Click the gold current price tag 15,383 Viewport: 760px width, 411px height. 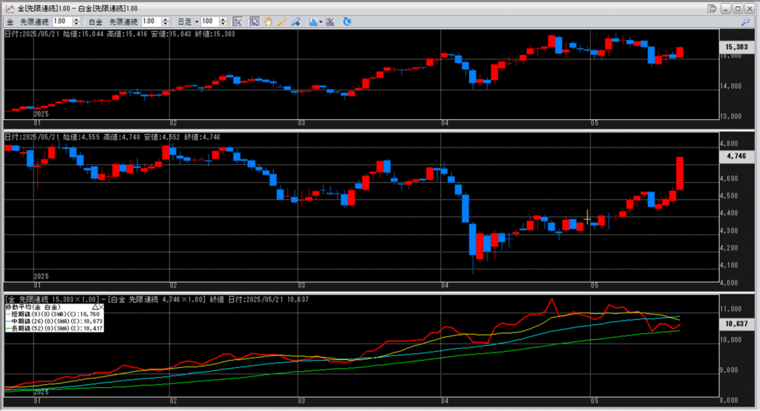[737, 47]
